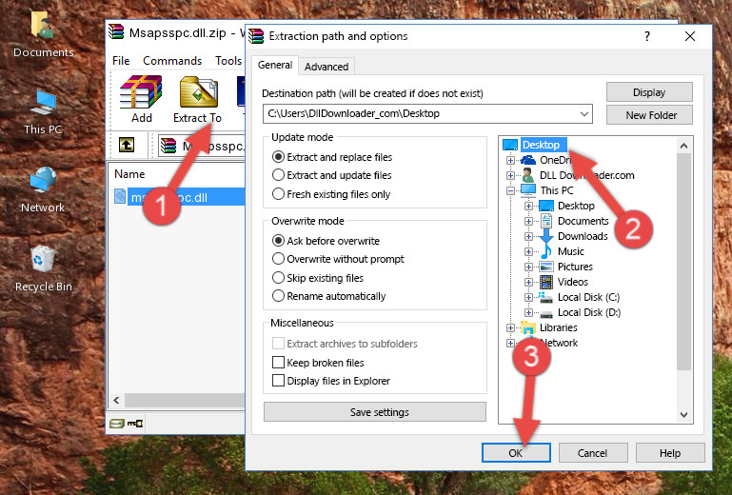The image size is (732, 495).
Task: Select Libraries in the folder tree
Action: pos(559,327)
